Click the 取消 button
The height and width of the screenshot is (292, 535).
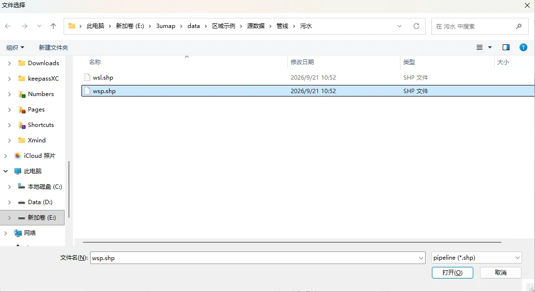click(501, 273)
